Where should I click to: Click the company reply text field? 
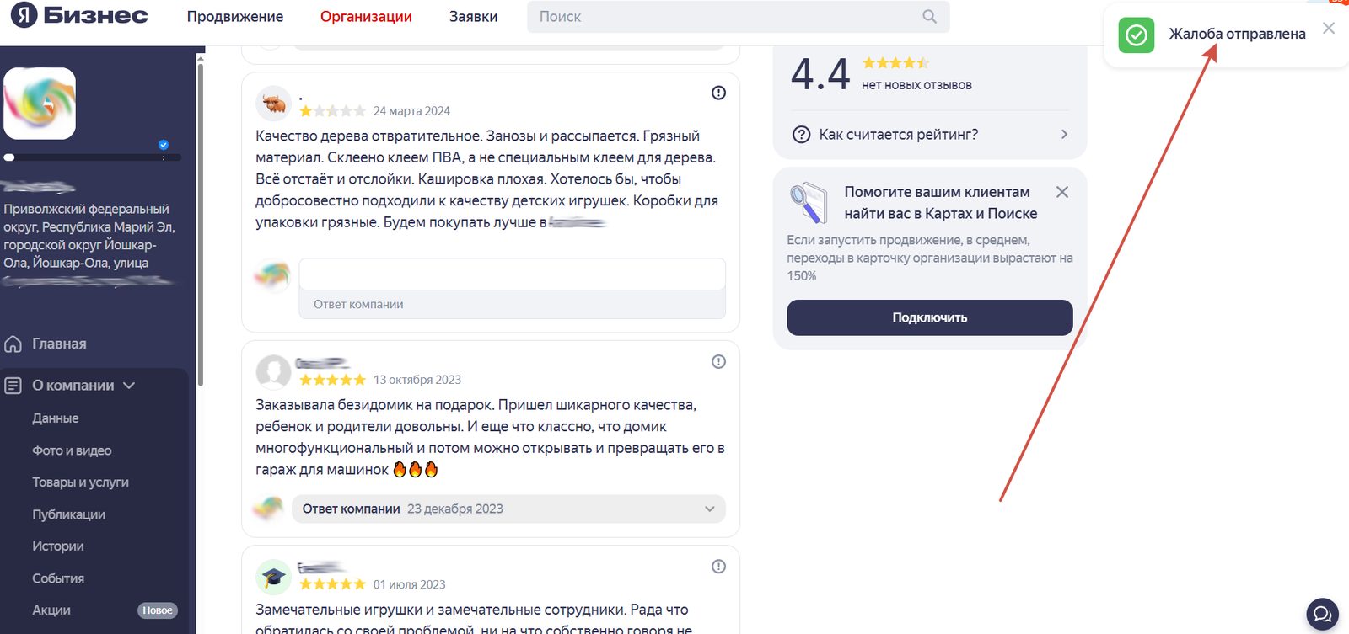pyautogui.click(x=512, y=274)
